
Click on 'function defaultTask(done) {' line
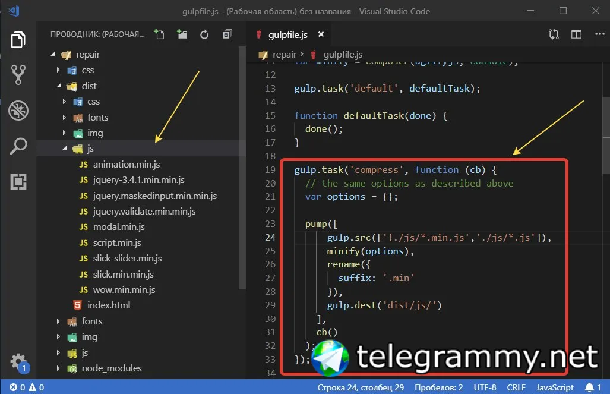click(x=371, y=116)
